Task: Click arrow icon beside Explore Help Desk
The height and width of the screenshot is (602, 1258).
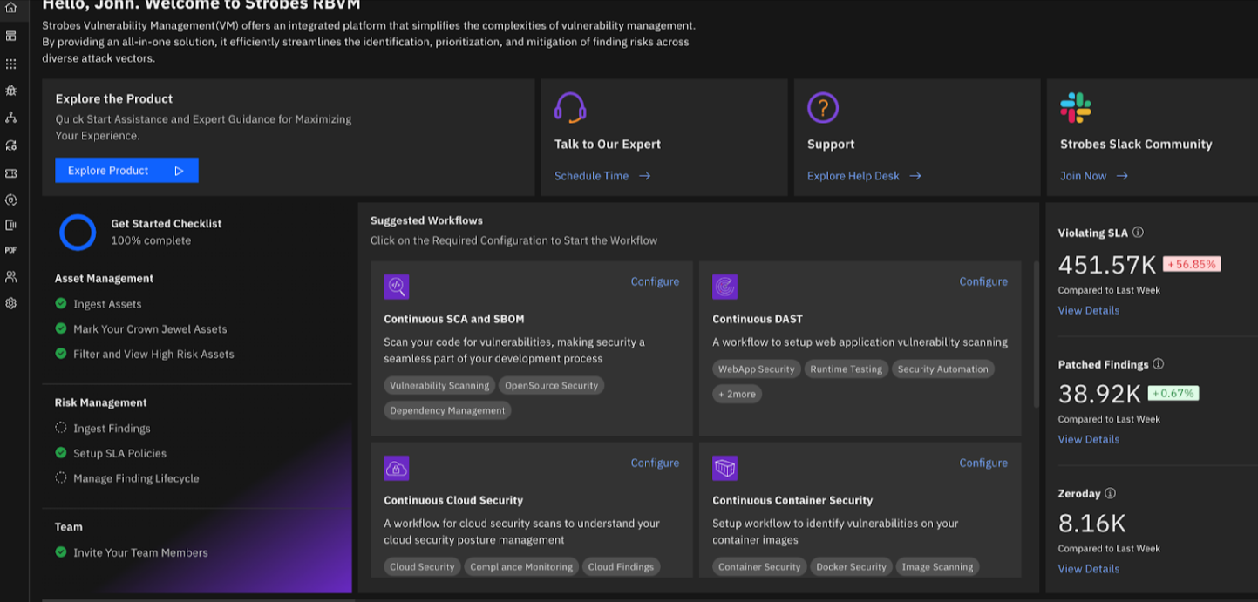Action: pyautogui.click(x=915, y=176)
